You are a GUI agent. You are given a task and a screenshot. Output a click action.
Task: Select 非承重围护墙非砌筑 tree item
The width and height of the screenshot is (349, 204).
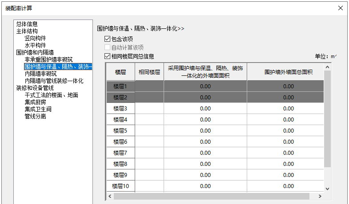click(48, 60)
